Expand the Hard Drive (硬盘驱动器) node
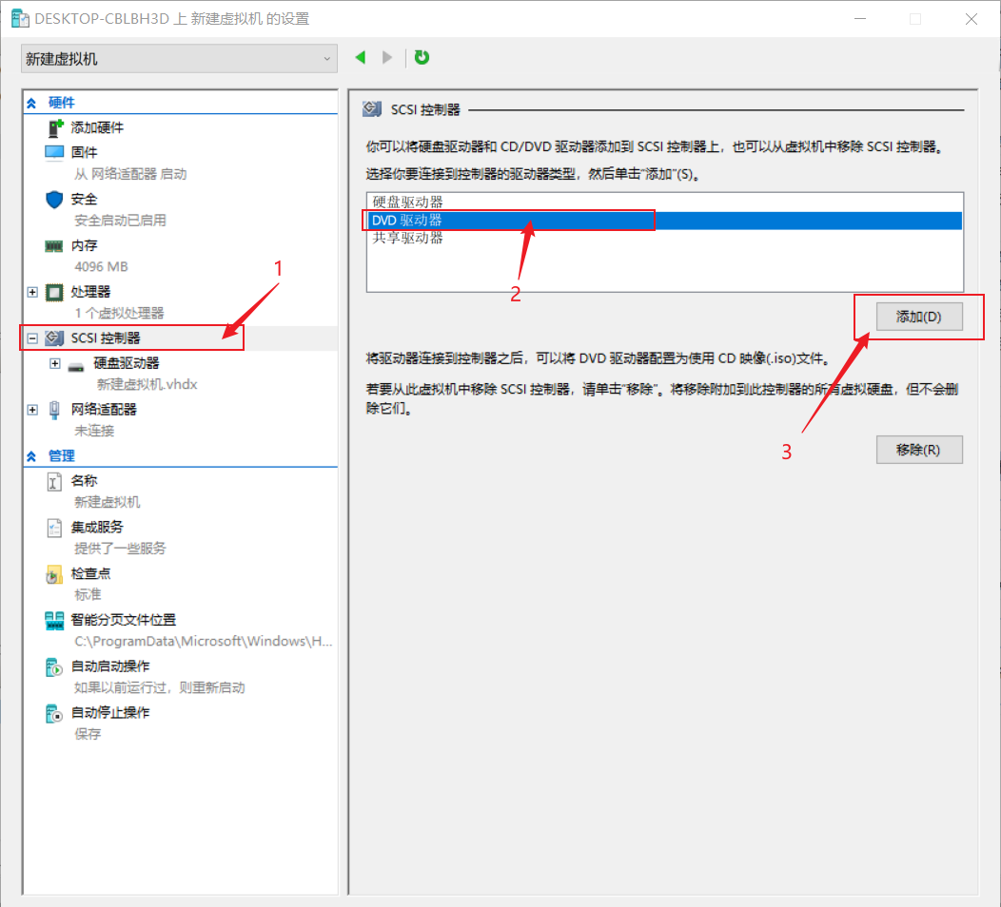1001x907 pixels. click(55, 364)
